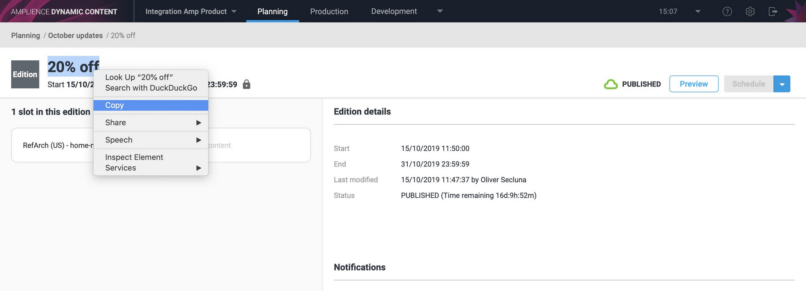Click the 20% off breadcrumb text

tap(123, 36)
